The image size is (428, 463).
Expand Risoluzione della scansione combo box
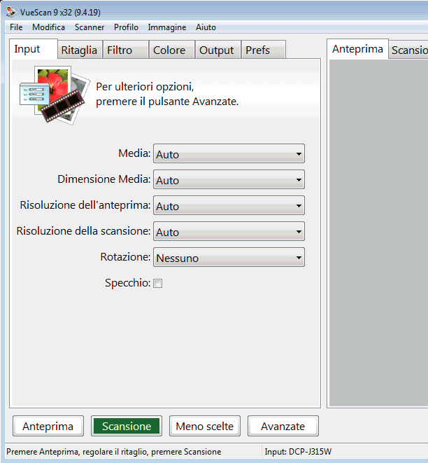[229, 232]
